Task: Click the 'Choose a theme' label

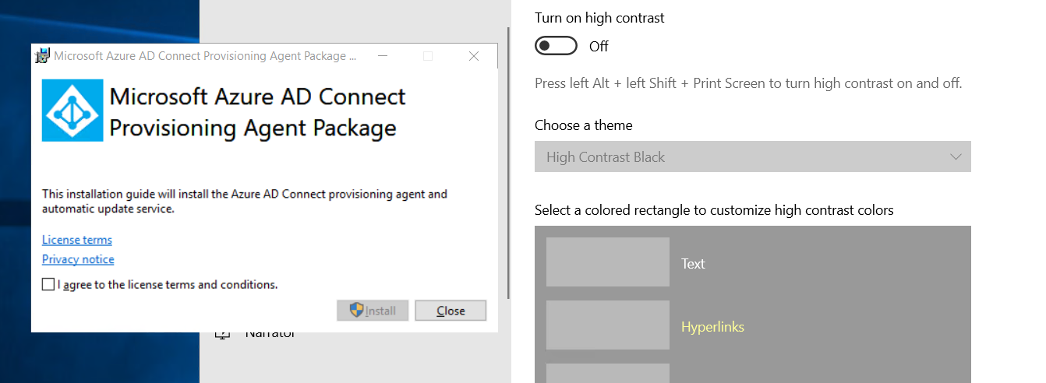Action: click(584, 125)
